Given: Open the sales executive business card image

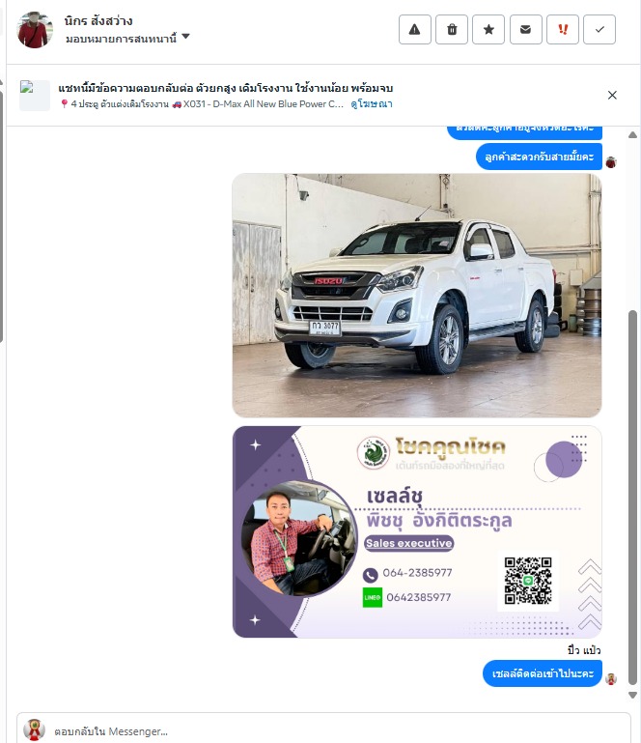Looking at the screenshot, I should pos(417,531).
